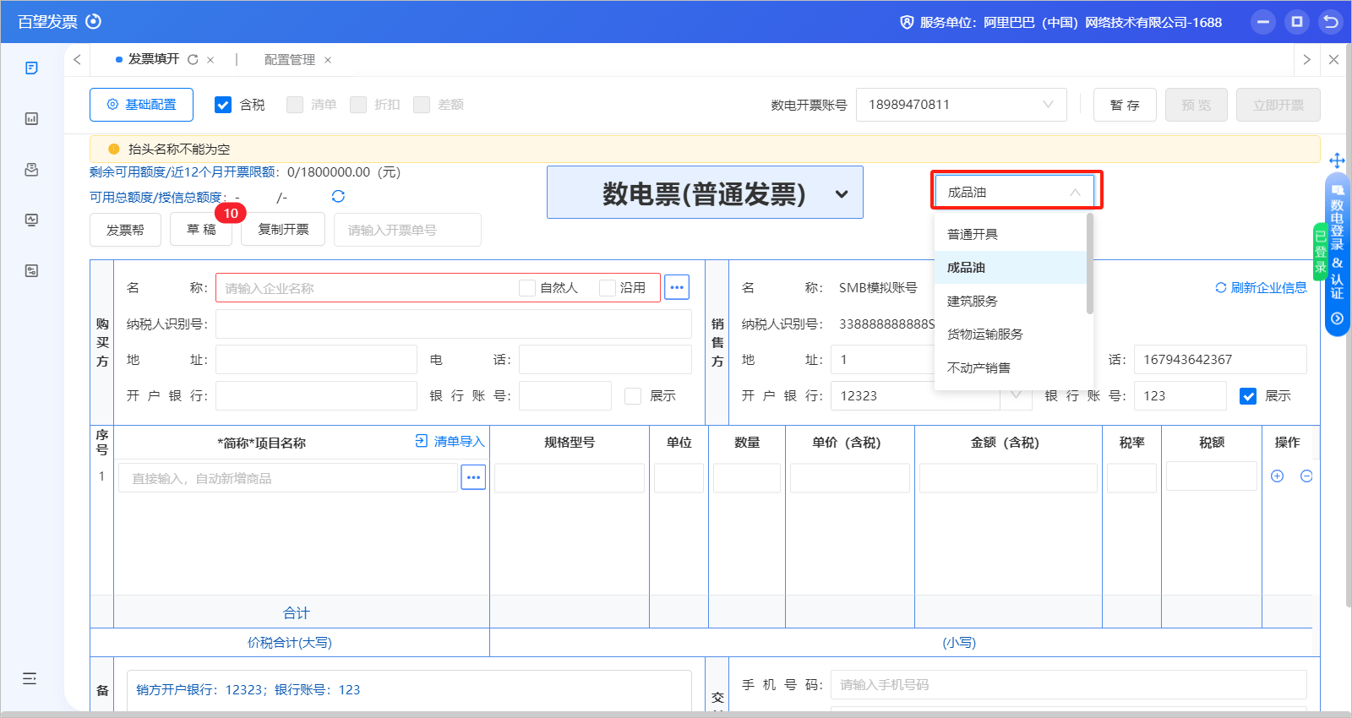Close the 发票填开 tab
The image size is (1352, 718).
[x=210, y=60]
